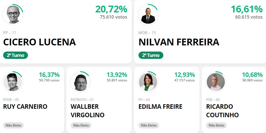Open the RICARDO COUTINHO candidate name
266x133 pixels.
(x=222, y=111)
